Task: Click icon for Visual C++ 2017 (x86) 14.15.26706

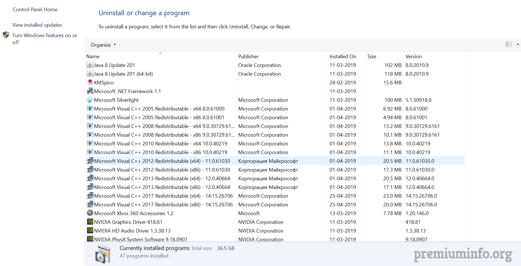Action: pos(90,204)
